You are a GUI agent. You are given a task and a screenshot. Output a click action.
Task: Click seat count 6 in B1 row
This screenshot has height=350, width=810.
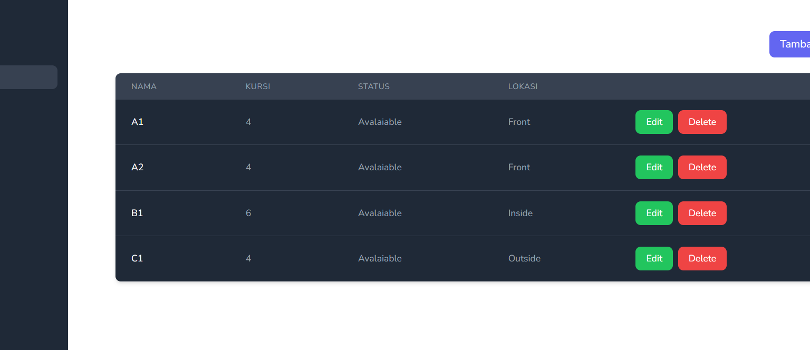pyautogui.click(x=248, y=213)
